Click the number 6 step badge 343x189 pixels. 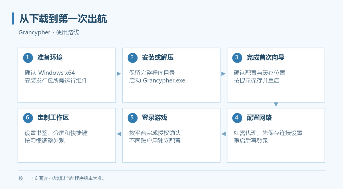click(x=28, y=118)
